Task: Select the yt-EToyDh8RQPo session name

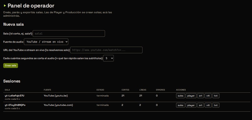Action: (x=15, y=105)
